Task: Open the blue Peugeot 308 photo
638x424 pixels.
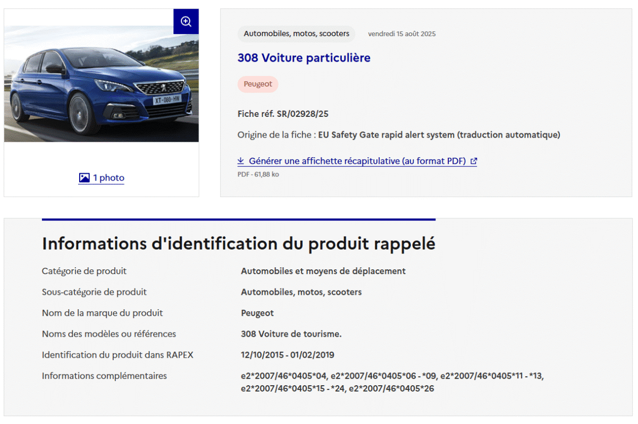Action: click(x=102, y=83)
